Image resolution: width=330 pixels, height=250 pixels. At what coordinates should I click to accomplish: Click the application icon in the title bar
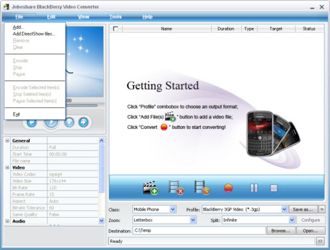click(x=6, y=6)
